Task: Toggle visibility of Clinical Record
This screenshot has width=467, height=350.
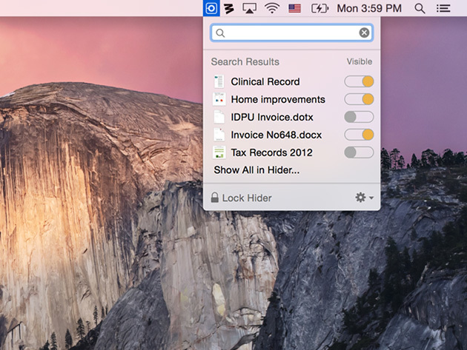Action: [359, 81]
